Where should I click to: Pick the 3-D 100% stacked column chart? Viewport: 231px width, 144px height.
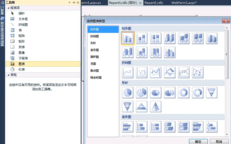[198, 38]
